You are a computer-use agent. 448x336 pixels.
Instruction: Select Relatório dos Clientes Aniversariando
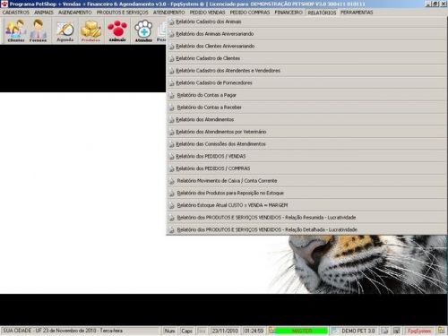point(306,46)
